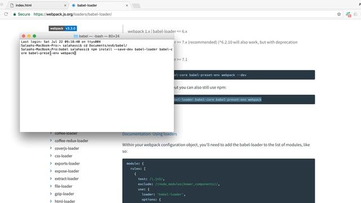Viewport: 361px width, 203px height.
Task: Maximize the Terminal with the green button
Action: click(x=34, y=36)
